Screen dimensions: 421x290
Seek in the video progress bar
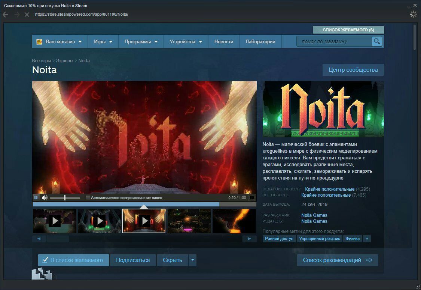click(144, 204)
